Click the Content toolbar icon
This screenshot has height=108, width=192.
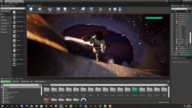[58, 10]
